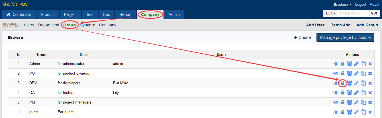Click the Add User link
The image size is (382, 118).
point(315,25)
